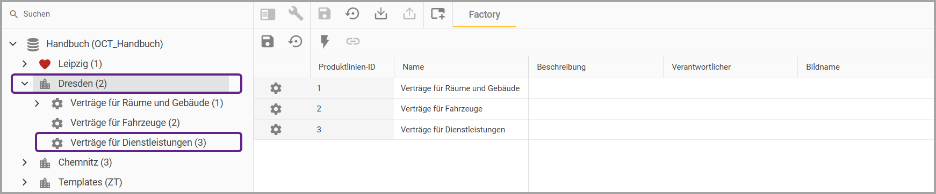Click the download import icon
Viewport: 936px width, 194px height.
tap(381, 13)
